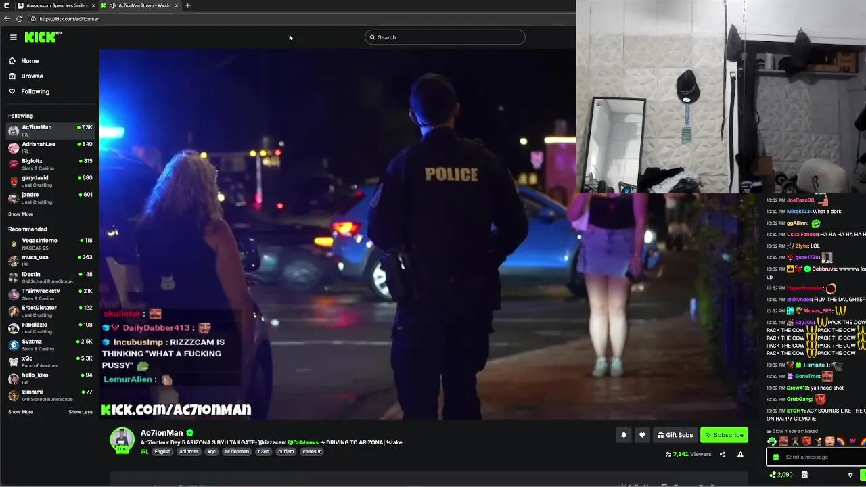The image size is (866, 487).
Task: Collapse Recommended with Show Less
Action: click(80, 412)
